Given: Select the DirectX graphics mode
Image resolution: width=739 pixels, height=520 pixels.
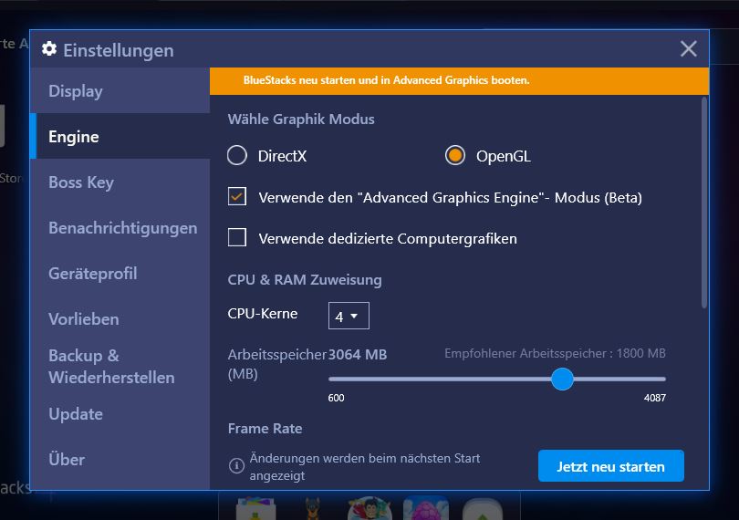Looking at the screenshot, I should point(237,156).
